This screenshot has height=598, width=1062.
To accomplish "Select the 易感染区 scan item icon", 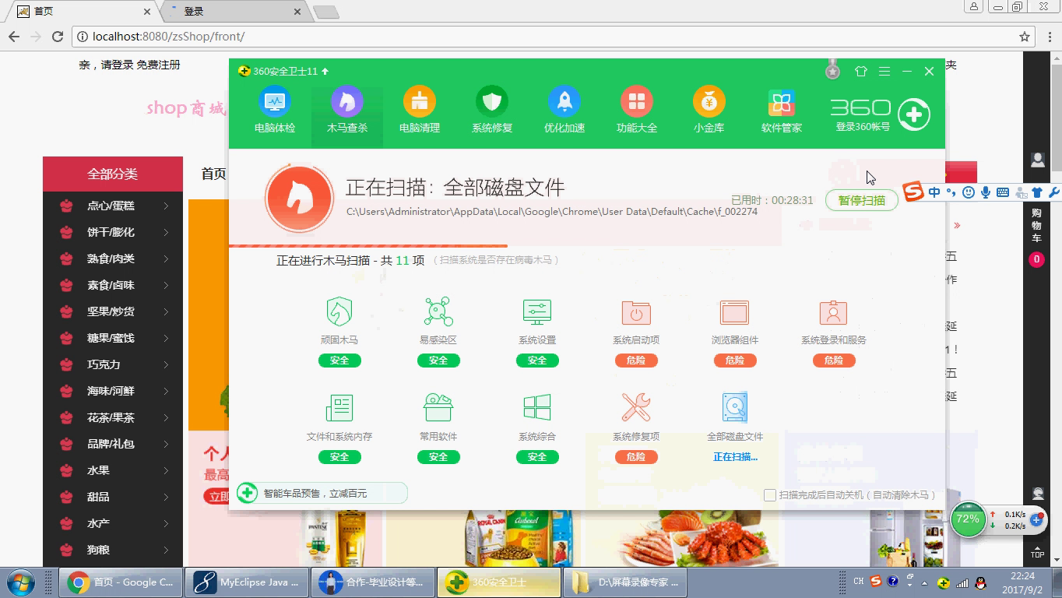I will pyautogui.click(x=438, y=311).
